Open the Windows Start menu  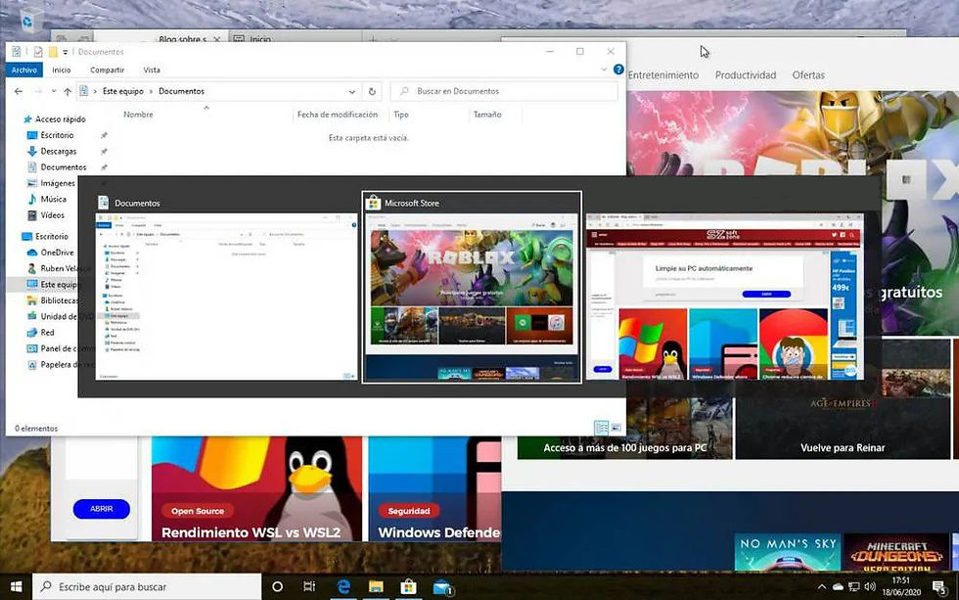pyautogui.click(x=16, y=586)
